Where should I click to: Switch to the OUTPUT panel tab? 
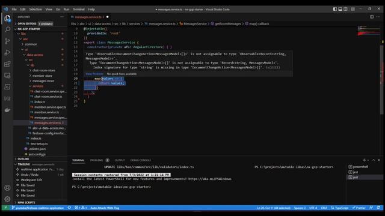(x=120, y=160)
